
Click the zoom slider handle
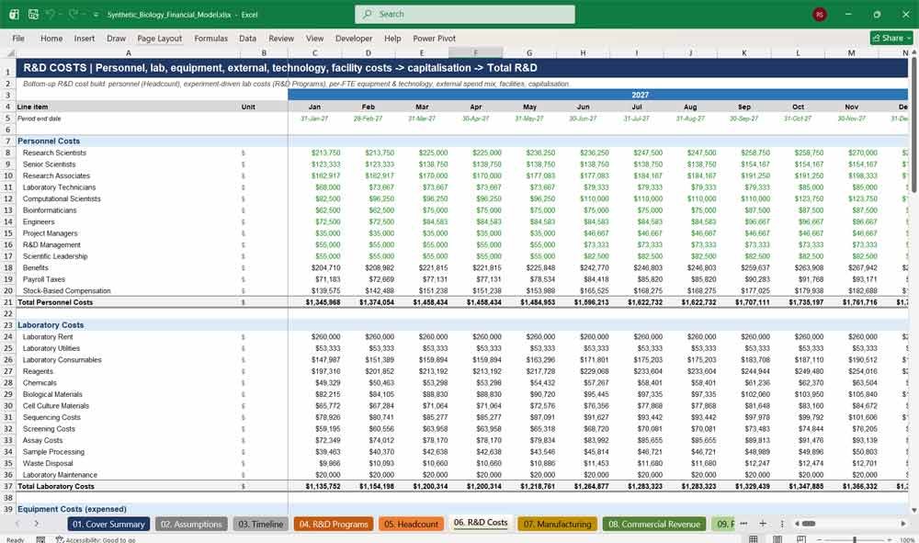click(855, 539)
